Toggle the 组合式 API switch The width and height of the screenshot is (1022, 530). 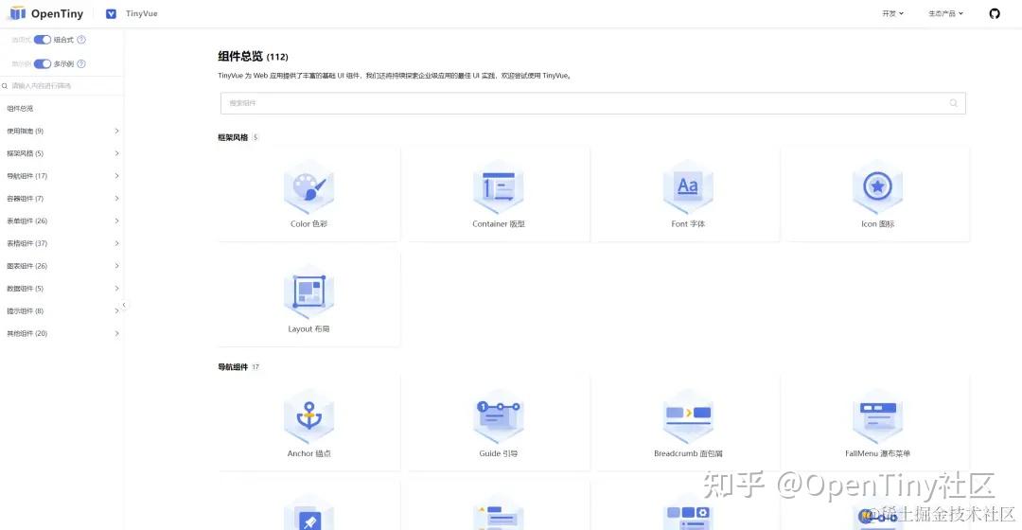43,40
